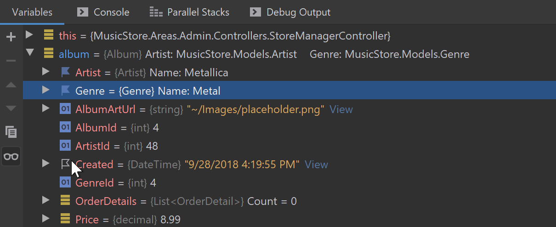Switch to the Console tab
Screen dimensions: 556x227
coord(103,12)
